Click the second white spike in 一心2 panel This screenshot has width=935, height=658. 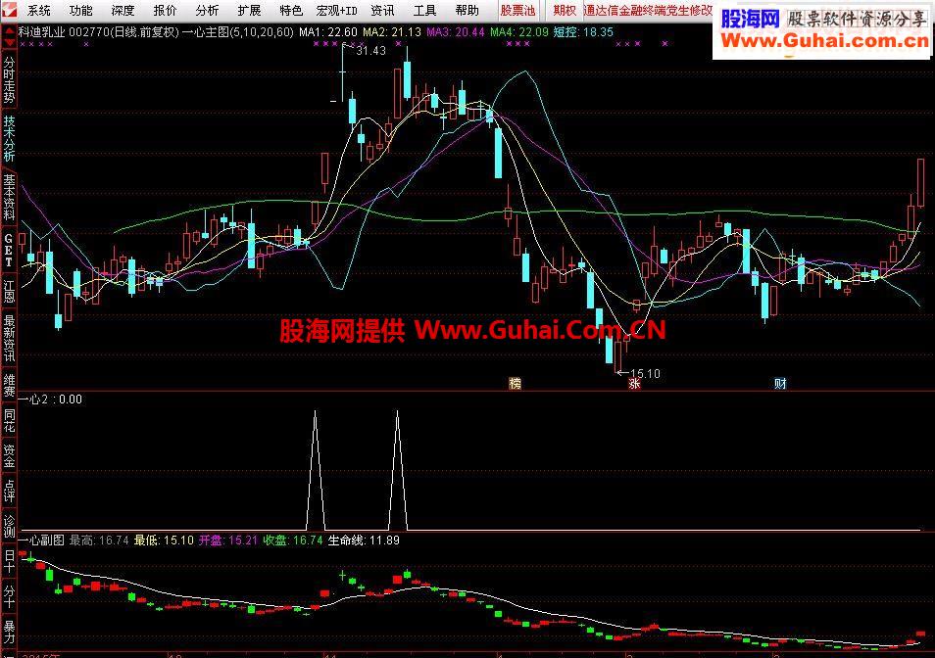(398, 470)
